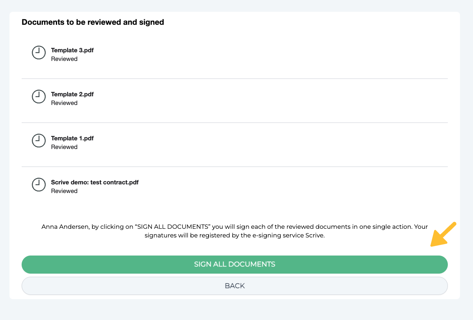Click the clock icon beside Scrive demo contract

tap(39, 184)
